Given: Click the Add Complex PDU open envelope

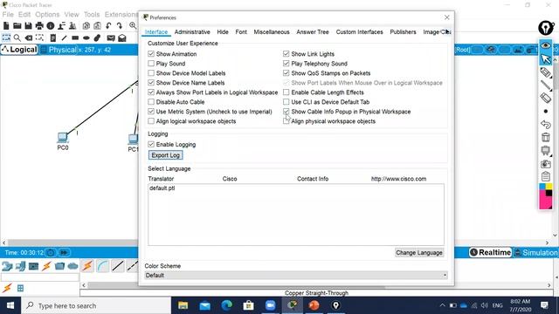Looking at the screenshot, I should 122,38.
